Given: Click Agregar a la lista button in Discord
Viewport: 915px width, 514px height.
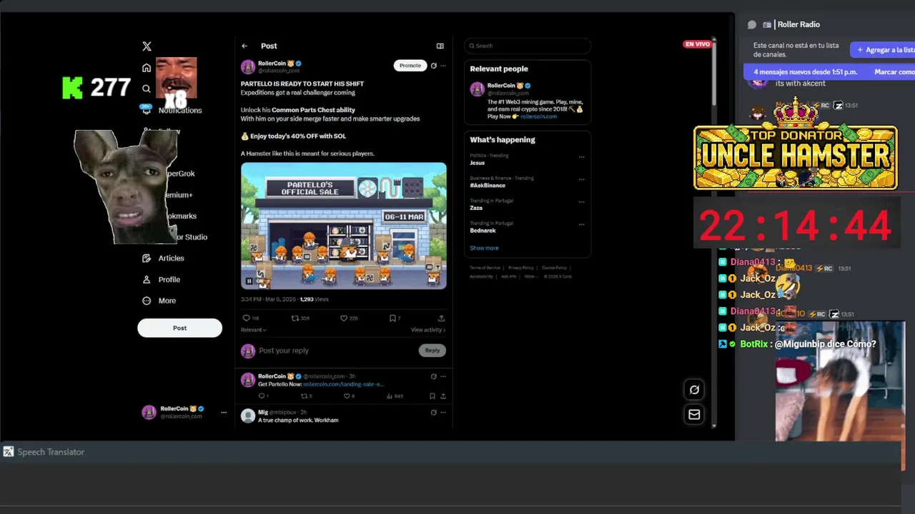Looking at the screenshot, I should [x=884, y=50].
